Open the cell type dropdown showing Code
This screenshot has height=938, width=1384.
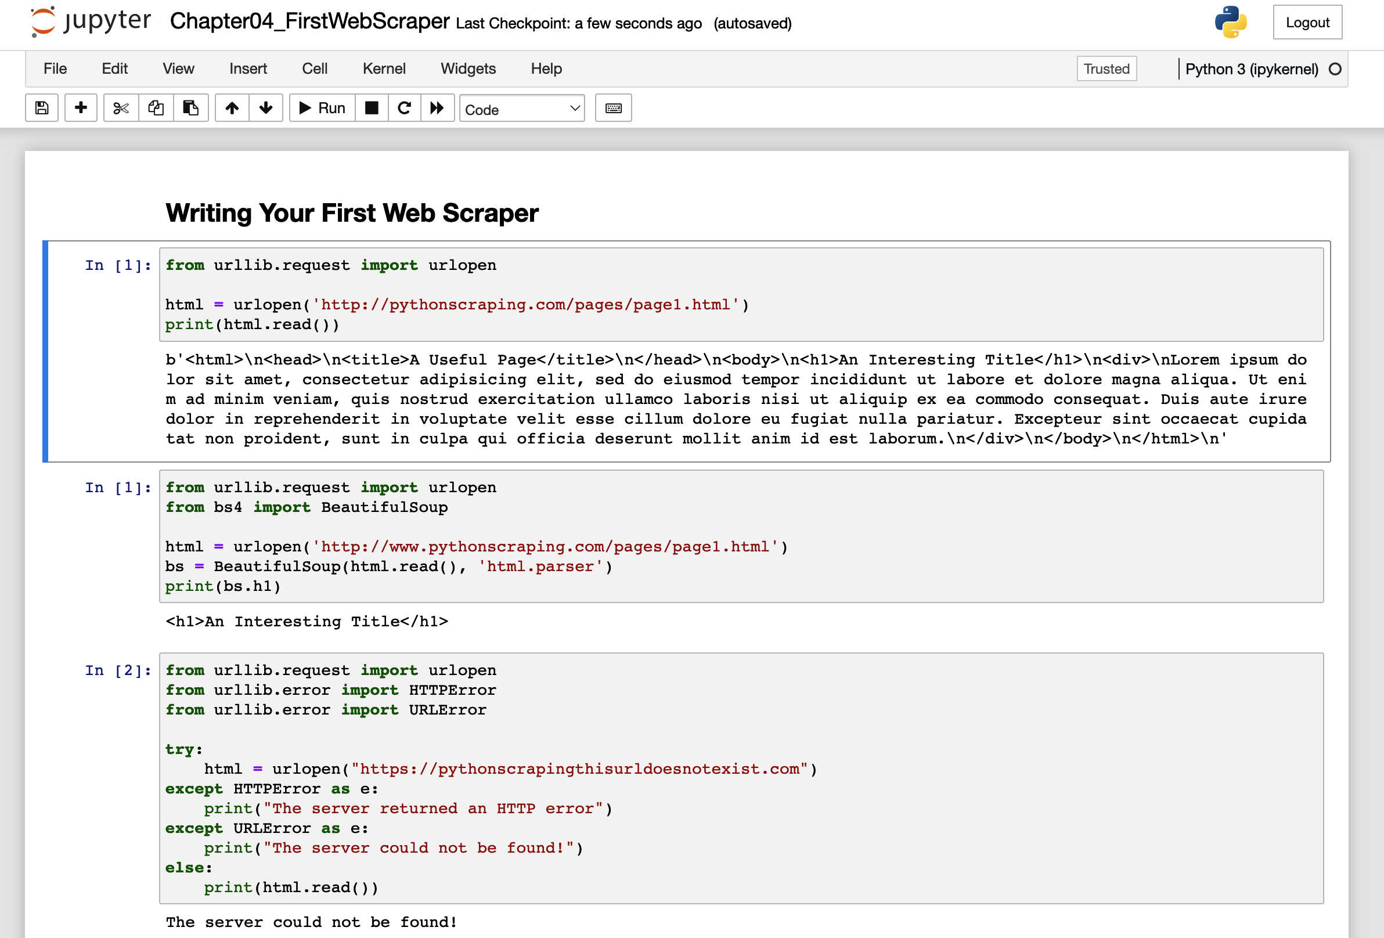[x=522, y=109]
